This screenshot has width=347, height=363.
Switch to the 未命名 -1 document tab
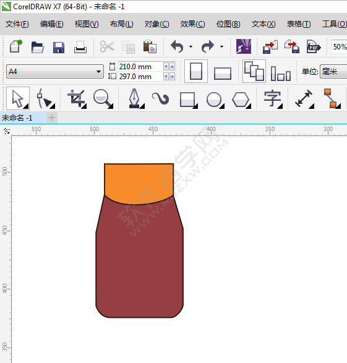pos(17,118)
